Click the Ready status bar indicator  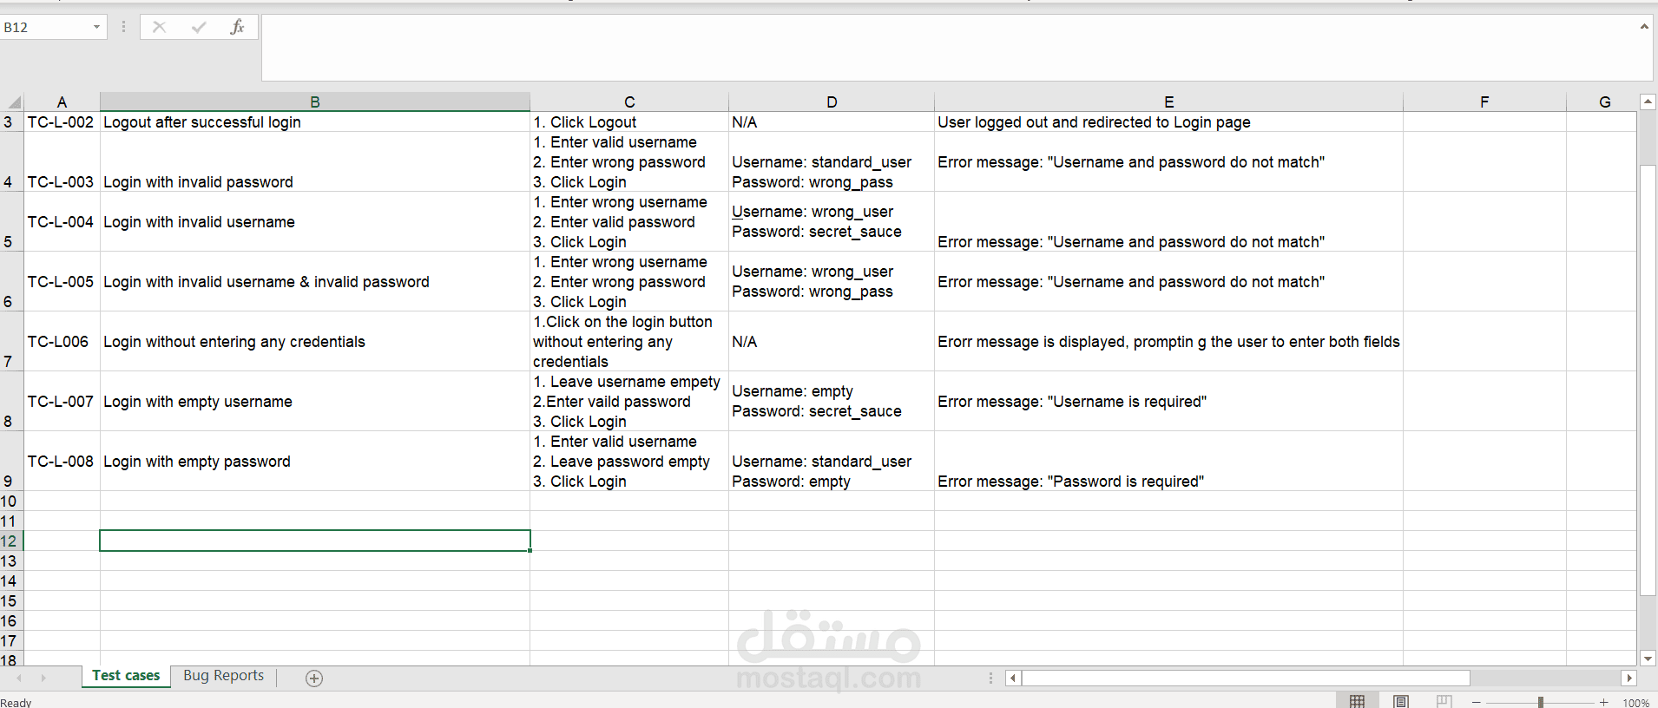tap(16, 703)
